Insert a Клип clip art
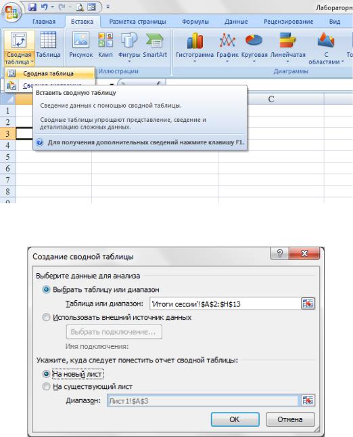This screenshot has width=353, height=437. pos(105,45)
